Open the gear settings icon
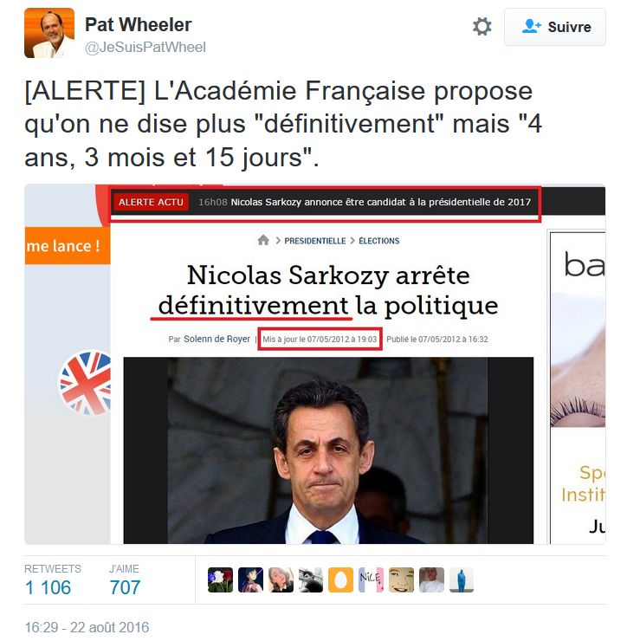 coord(482,27)
